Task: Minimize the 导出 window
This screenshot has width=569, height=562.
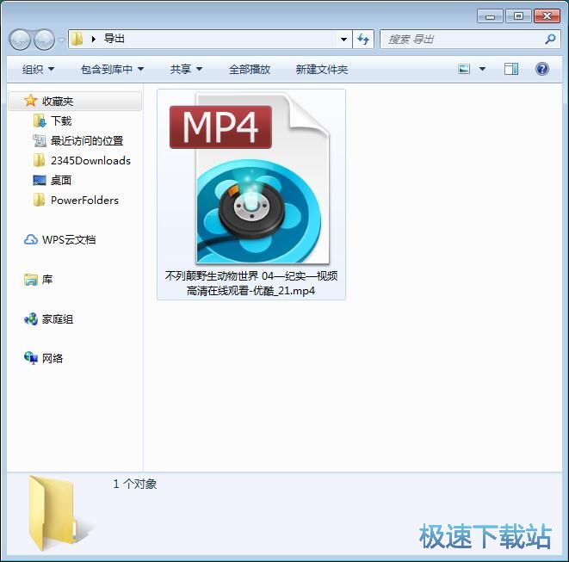Action: [x=490, y=16]
